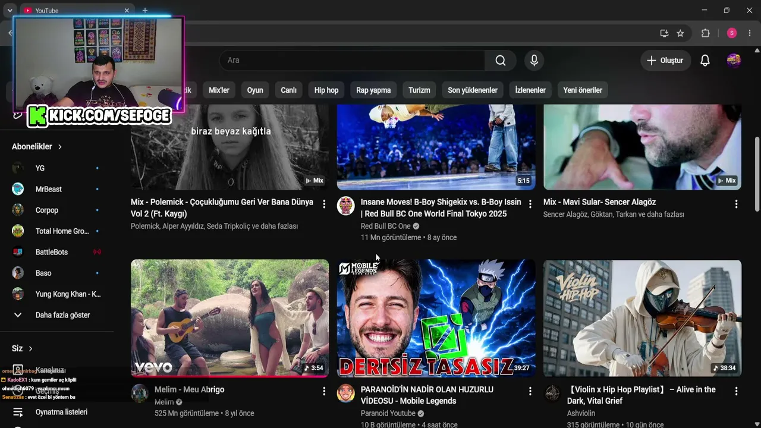Click the page vertical scrollbar

[x=757, y=174]
